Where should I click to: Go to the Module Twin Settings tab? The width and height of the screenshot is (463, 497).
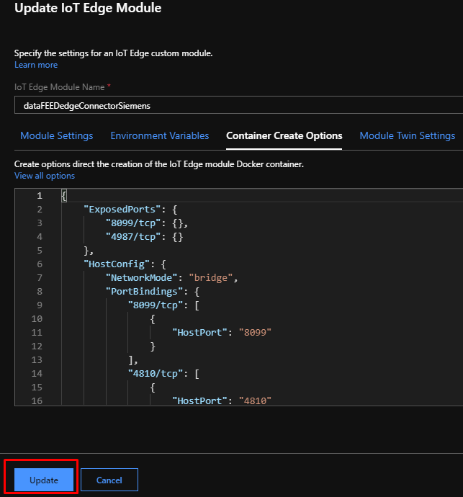click(x=407, y=135)
